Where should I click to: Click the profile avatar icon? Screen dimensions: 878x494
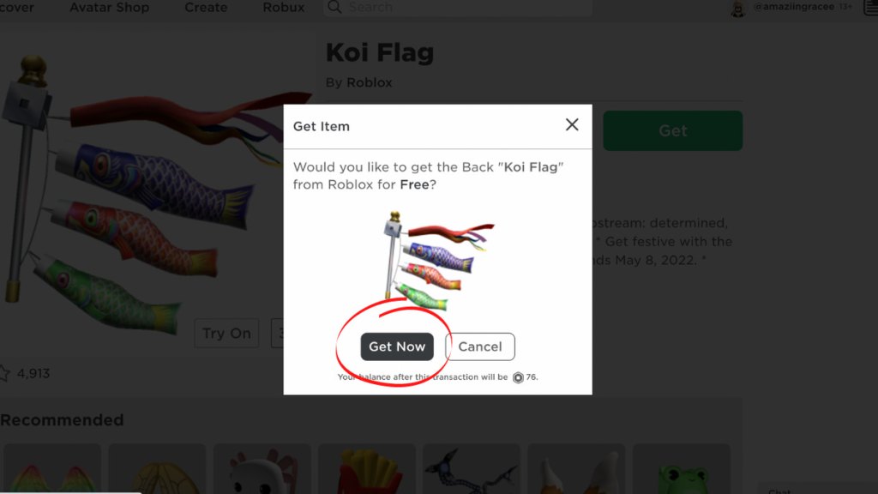(x=738, y=9)
